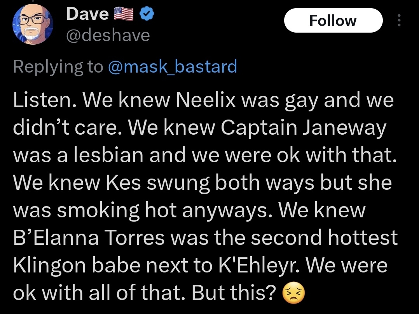
Task: Click the name "Neelix" in the tweet
Action: pyautogui.click(x=206, y=101)
